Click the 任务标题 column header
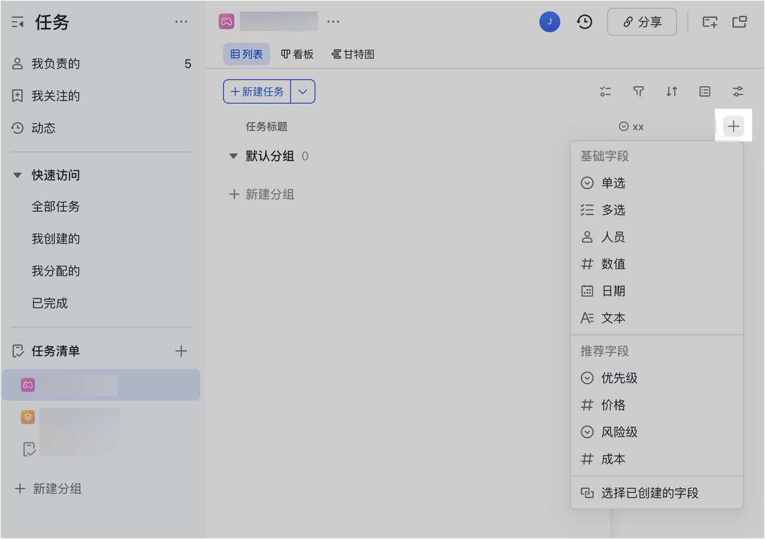Viewport: 765px width, 539px height. click(x=267, y=127)
